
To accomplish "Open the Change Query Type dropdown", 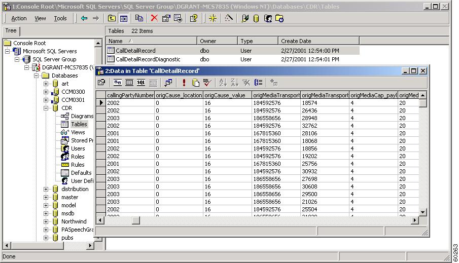I will (x=168, y=83).
